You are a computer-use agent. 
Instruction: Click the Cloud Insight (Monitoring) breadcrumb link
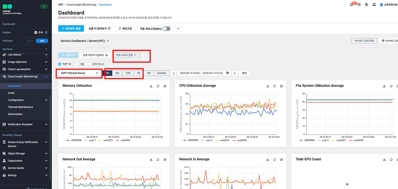[81, 5]
